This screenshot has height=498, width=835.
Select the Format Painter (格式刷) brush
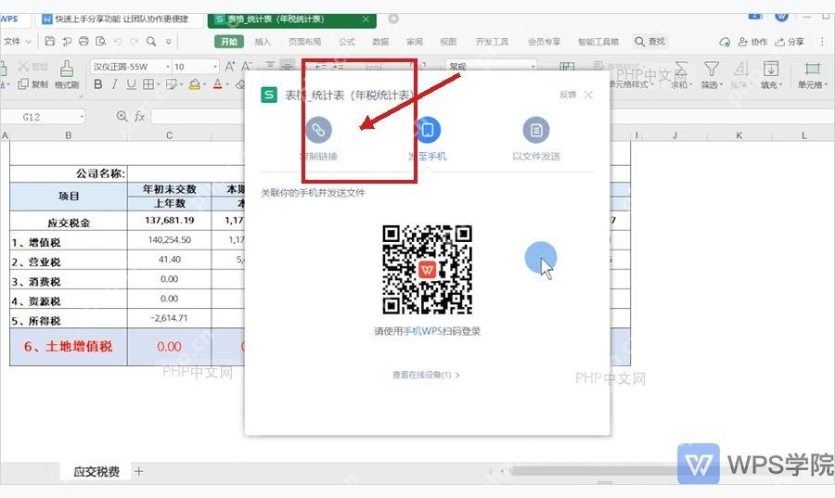pos(67,75)
